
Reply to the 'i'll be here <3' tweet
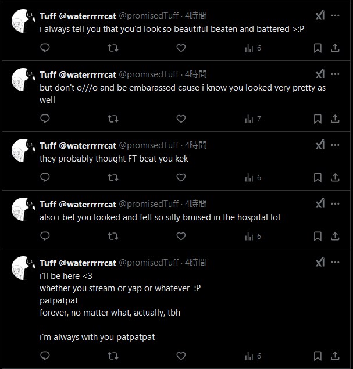point(45,356)
